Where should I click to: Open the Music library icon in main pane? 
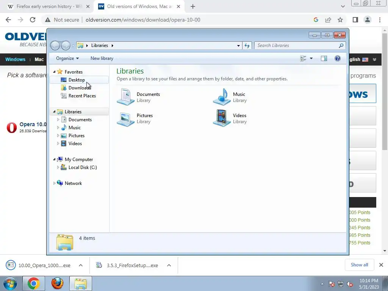[222, 97]
